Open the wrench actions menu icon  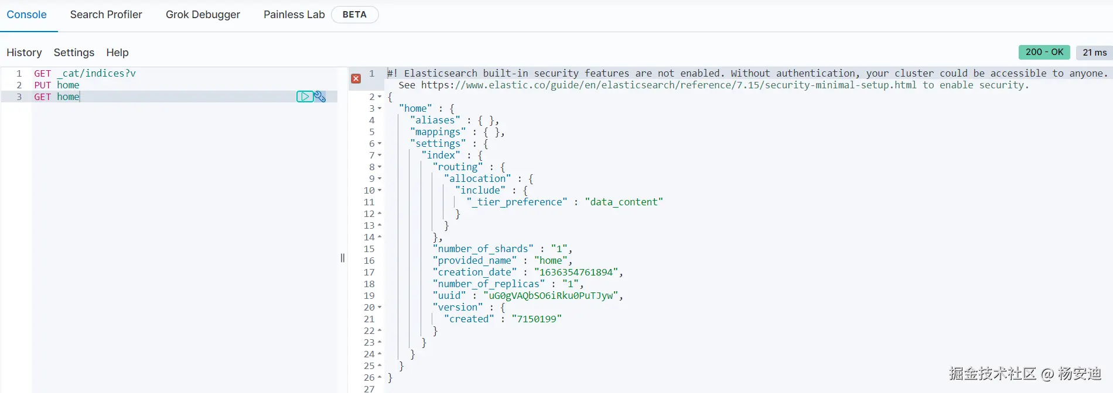[320, 96]
